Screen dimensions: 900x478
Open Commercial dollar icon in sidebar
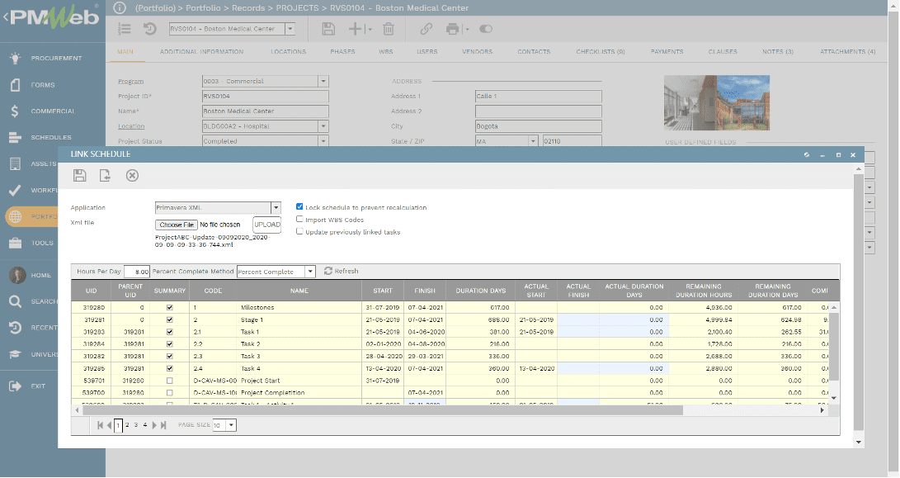(x=15, y=111)
